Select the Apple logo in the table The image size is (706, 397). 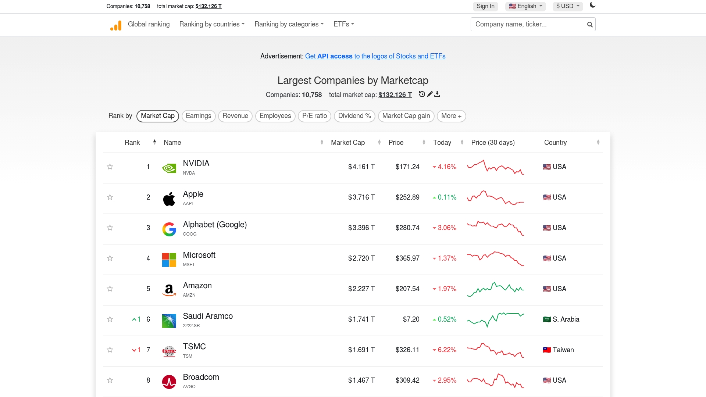(169, 198)
